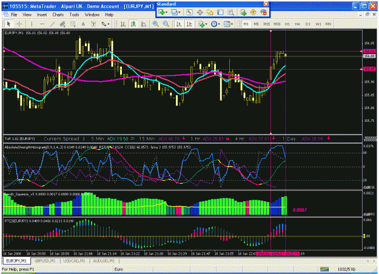
Task: Switch to H4 timeframe
Action: 297,24
